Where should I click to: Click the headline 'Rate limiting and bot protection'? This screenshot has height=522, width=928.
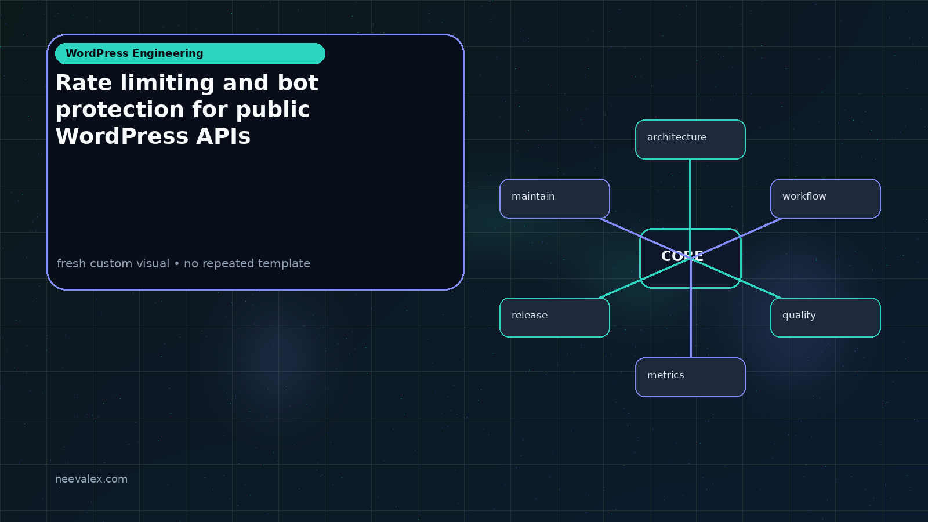[x=187, y=110]
